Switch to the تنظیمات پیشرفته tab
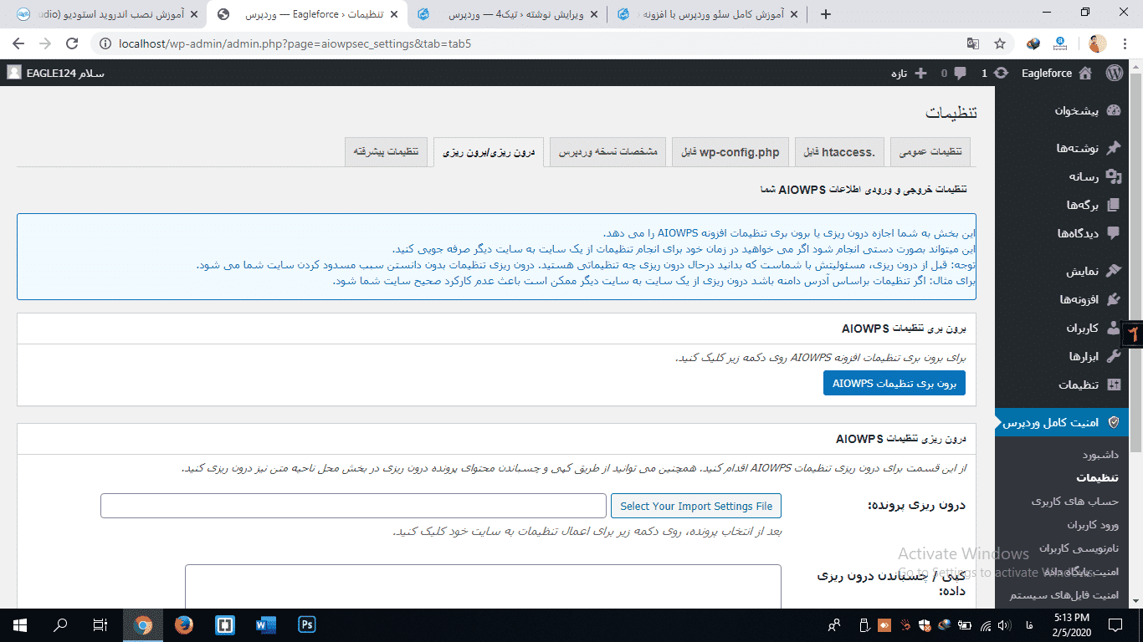Screen dimensions: 1143x642 click(x=386, y=152)
